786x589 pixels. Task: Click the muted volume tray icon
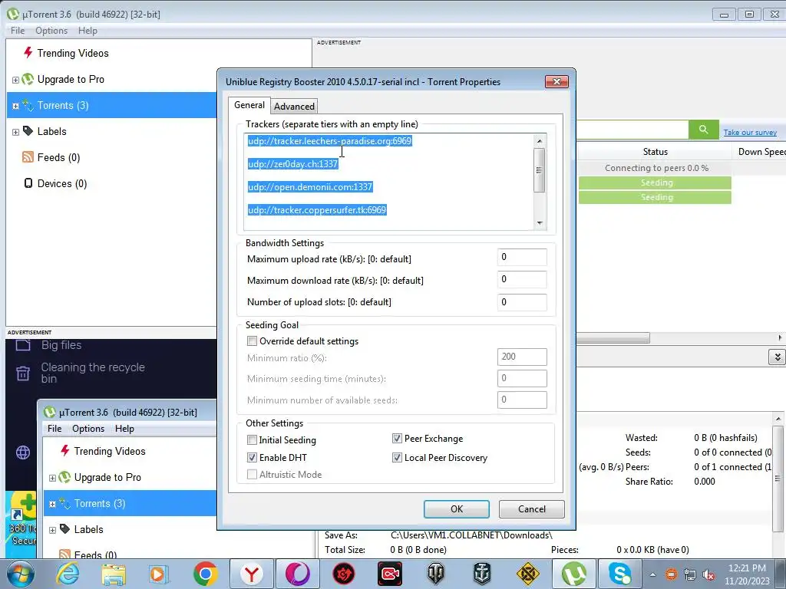point(708,575)
